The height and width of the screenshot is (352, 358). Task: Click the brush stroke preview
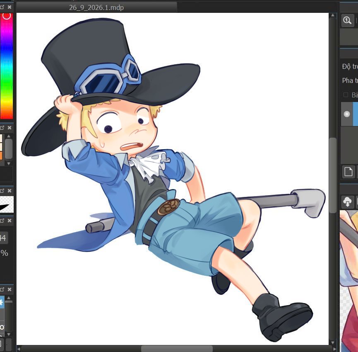[6, 205]
